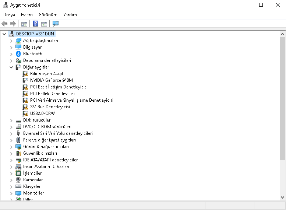This screenshot has height=210, width=286.
Task: Expand İnsan Arabirim Cihazları category
Action: pos(11,167)
